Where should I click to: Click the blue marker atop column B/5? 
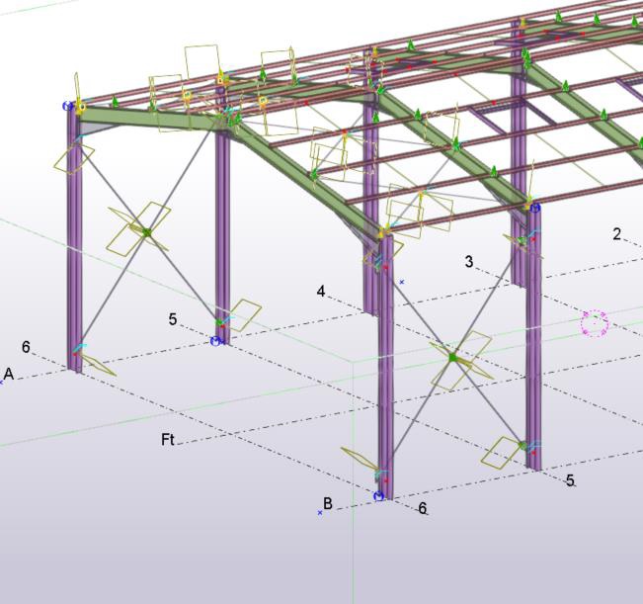(535, 208)
